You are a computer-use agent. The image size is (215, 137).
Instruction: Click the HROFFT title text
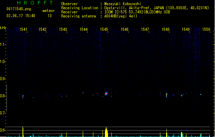[35, 3]
